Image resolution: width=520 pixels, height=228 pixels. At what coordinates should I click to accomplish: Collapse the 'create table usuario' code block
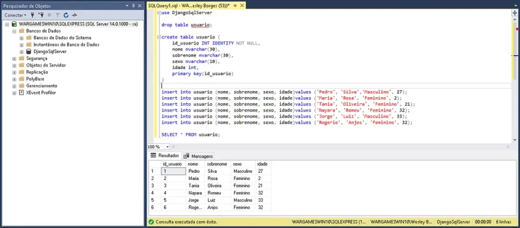click(x=159, y=37)
